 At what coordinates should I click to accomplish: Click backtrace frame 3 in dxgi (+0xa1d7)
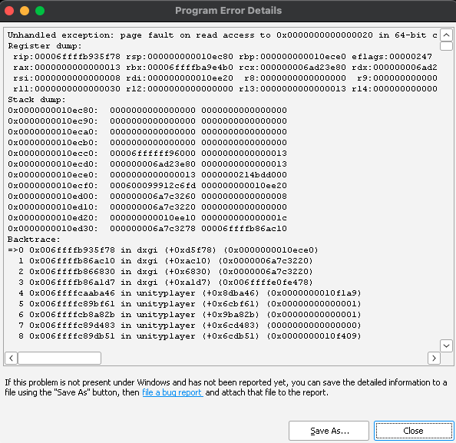pos(166,283)
